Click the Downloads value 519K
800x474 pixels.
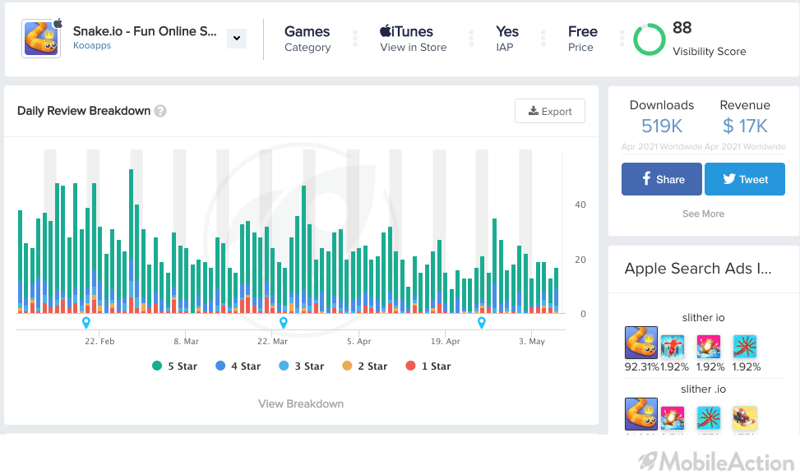tap(662, 126)
